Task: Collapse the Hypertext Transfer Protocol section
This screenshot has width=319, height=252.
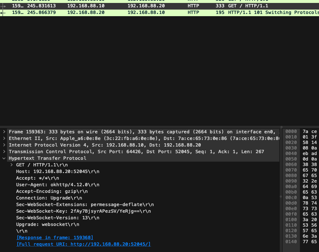Action: coord(4,158)
